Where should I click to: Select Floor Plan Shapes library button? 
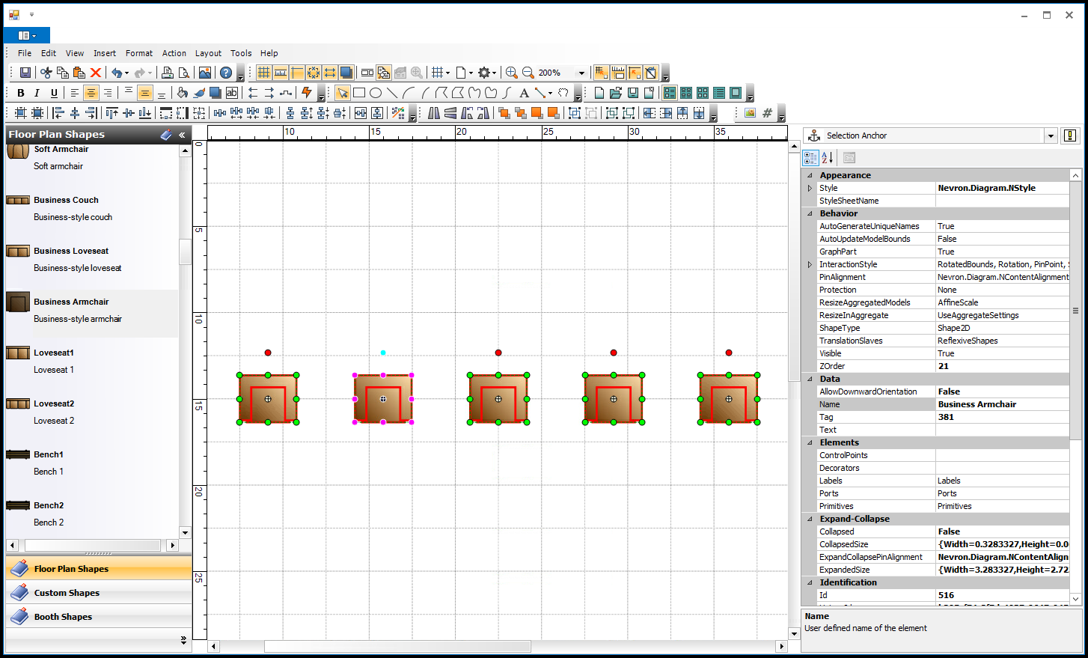(x=99, y=568)
